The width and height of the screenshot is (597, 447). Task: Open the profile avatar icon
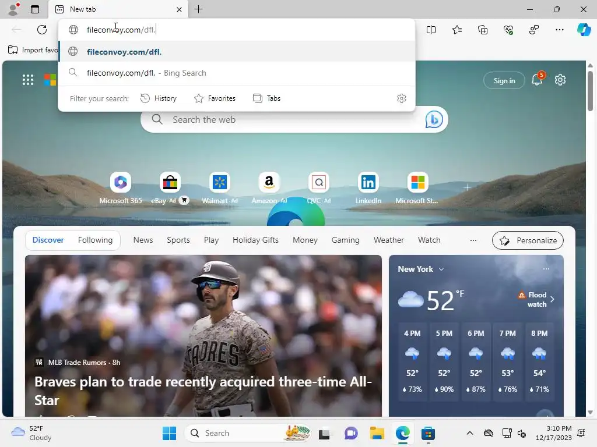tap(13, 9)
